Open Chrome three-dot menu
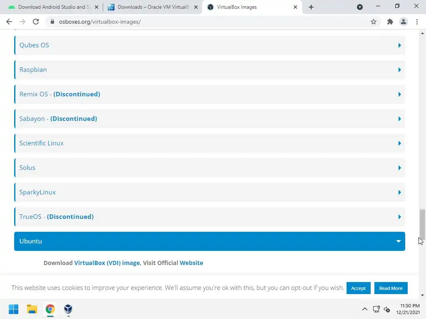This screenshot has height=319, width=426. [x=417, y=22]
